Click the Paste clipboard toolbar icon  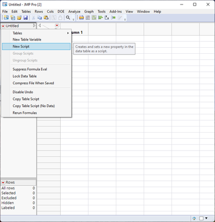click(x=46, y=18)
